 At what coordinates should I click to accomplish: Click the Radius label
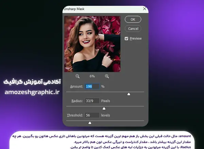point(77,101)
